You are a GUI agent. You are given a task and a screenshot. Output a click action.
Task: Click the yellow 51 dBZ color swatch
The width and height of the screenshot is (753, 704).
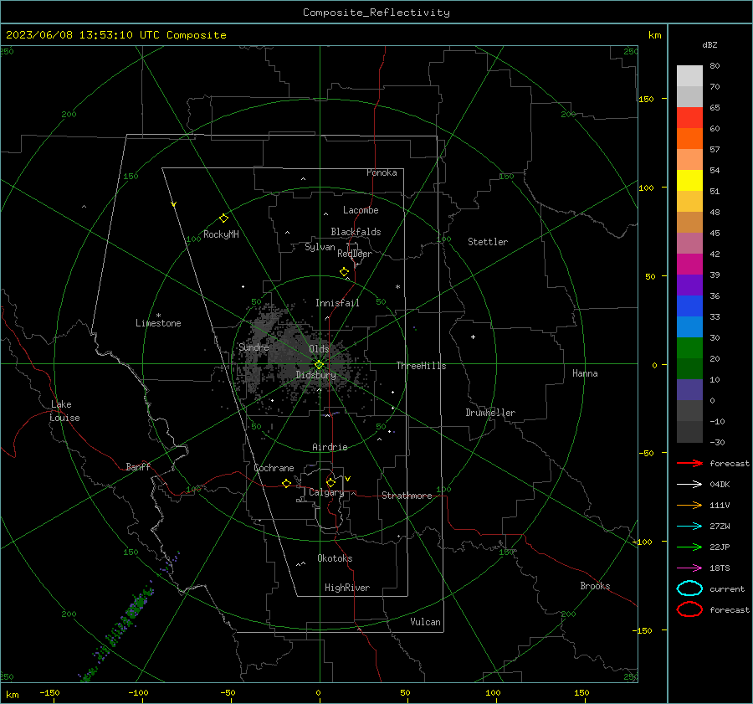(x=689, y=180)
